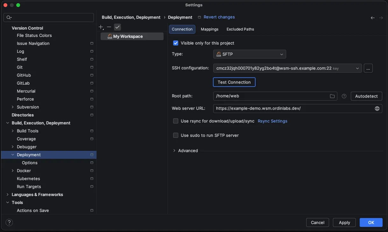388x232 pixels.
Task: Open the Perforce settings page
Action: pos(25,99)
